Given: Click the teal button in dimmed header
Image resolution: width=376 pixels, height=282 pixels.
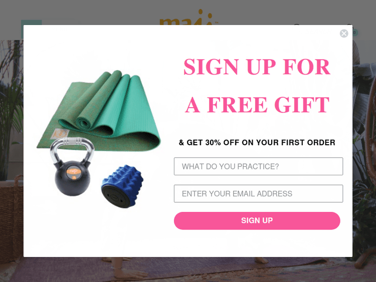Looking at the screenshot, I should pyautogui.click(x=32, y=23).
